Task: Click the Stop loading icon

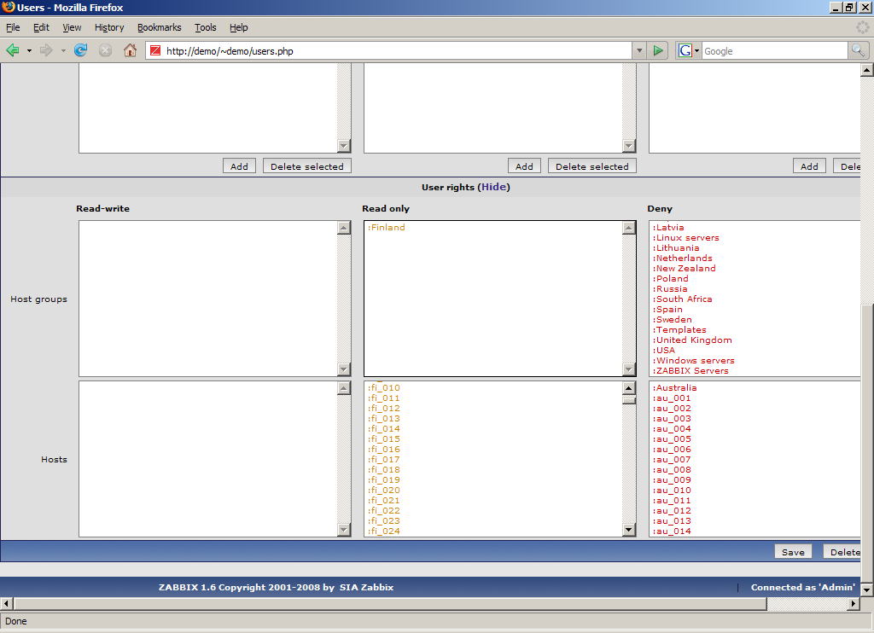Action: [x=105, y=50]
